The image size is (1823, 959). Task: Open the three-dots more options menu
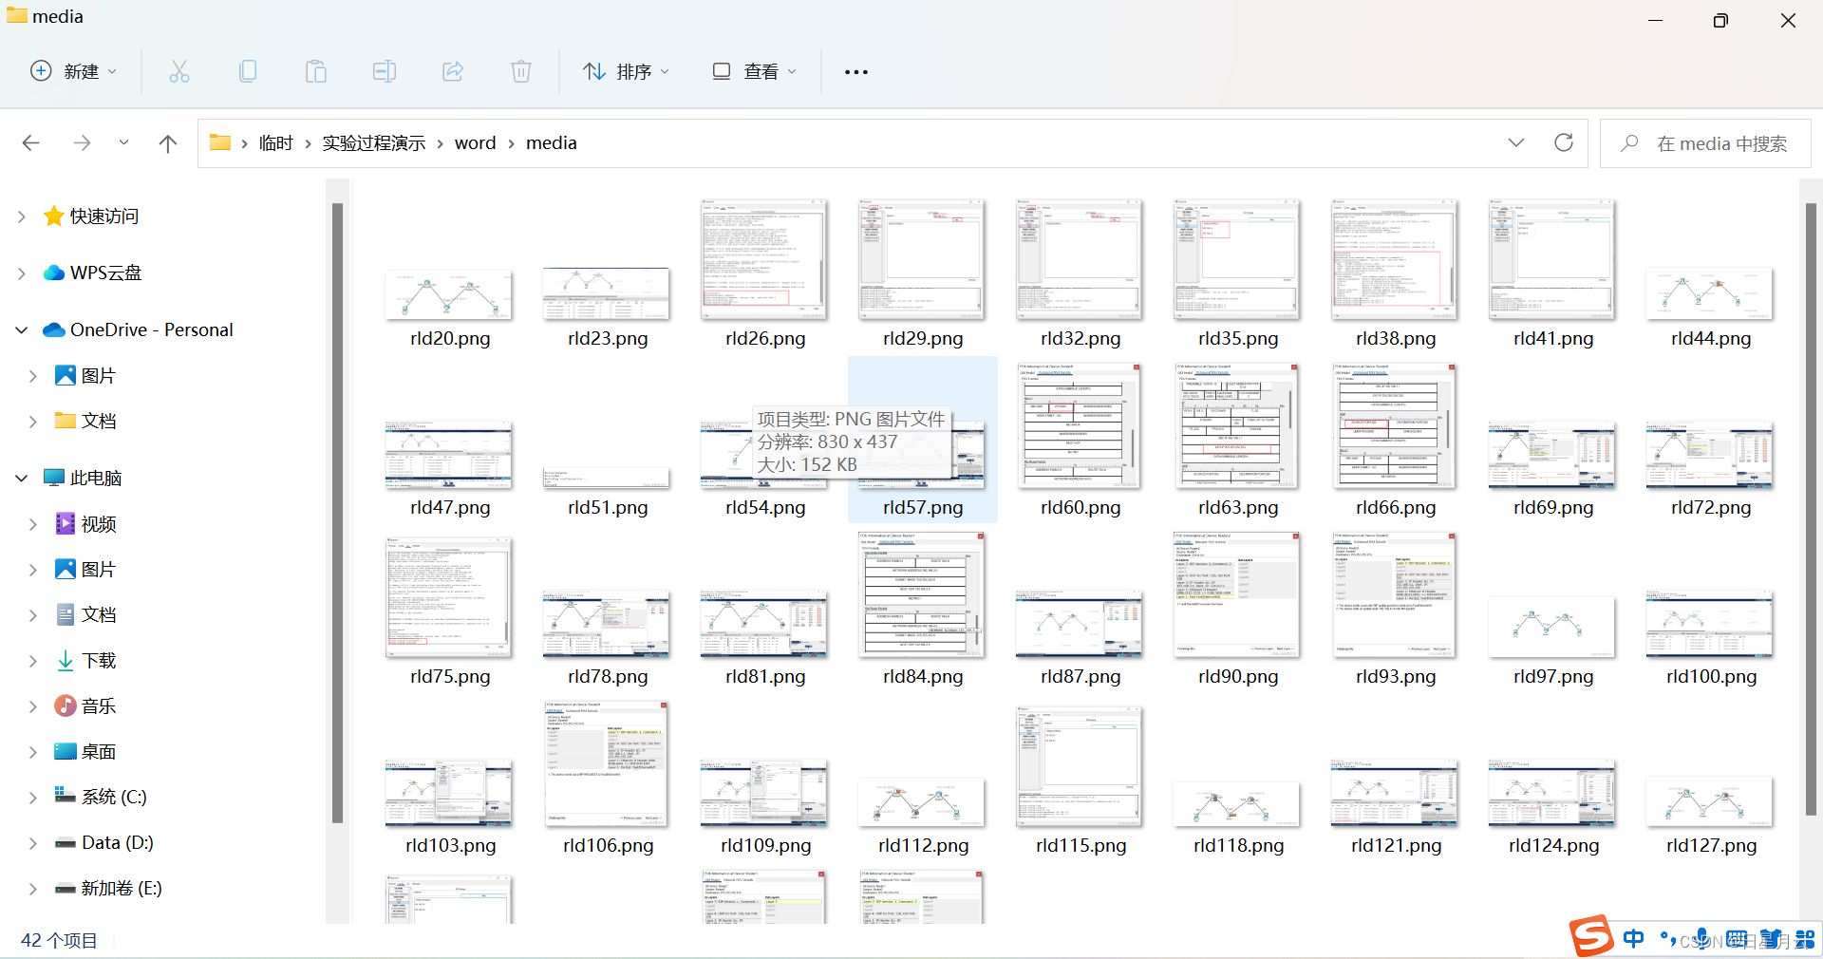856,72
